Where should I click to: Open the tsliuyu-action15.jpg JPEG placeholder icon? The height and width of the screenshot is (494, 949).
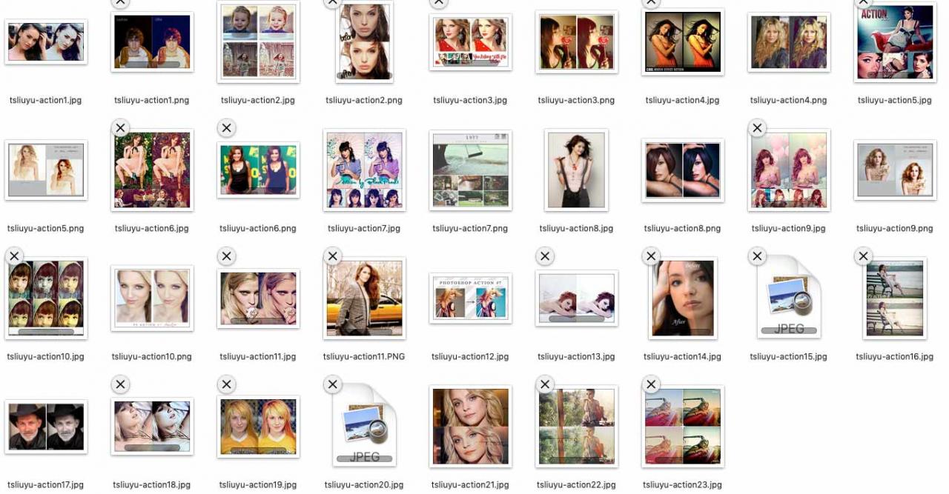point(789,297)
